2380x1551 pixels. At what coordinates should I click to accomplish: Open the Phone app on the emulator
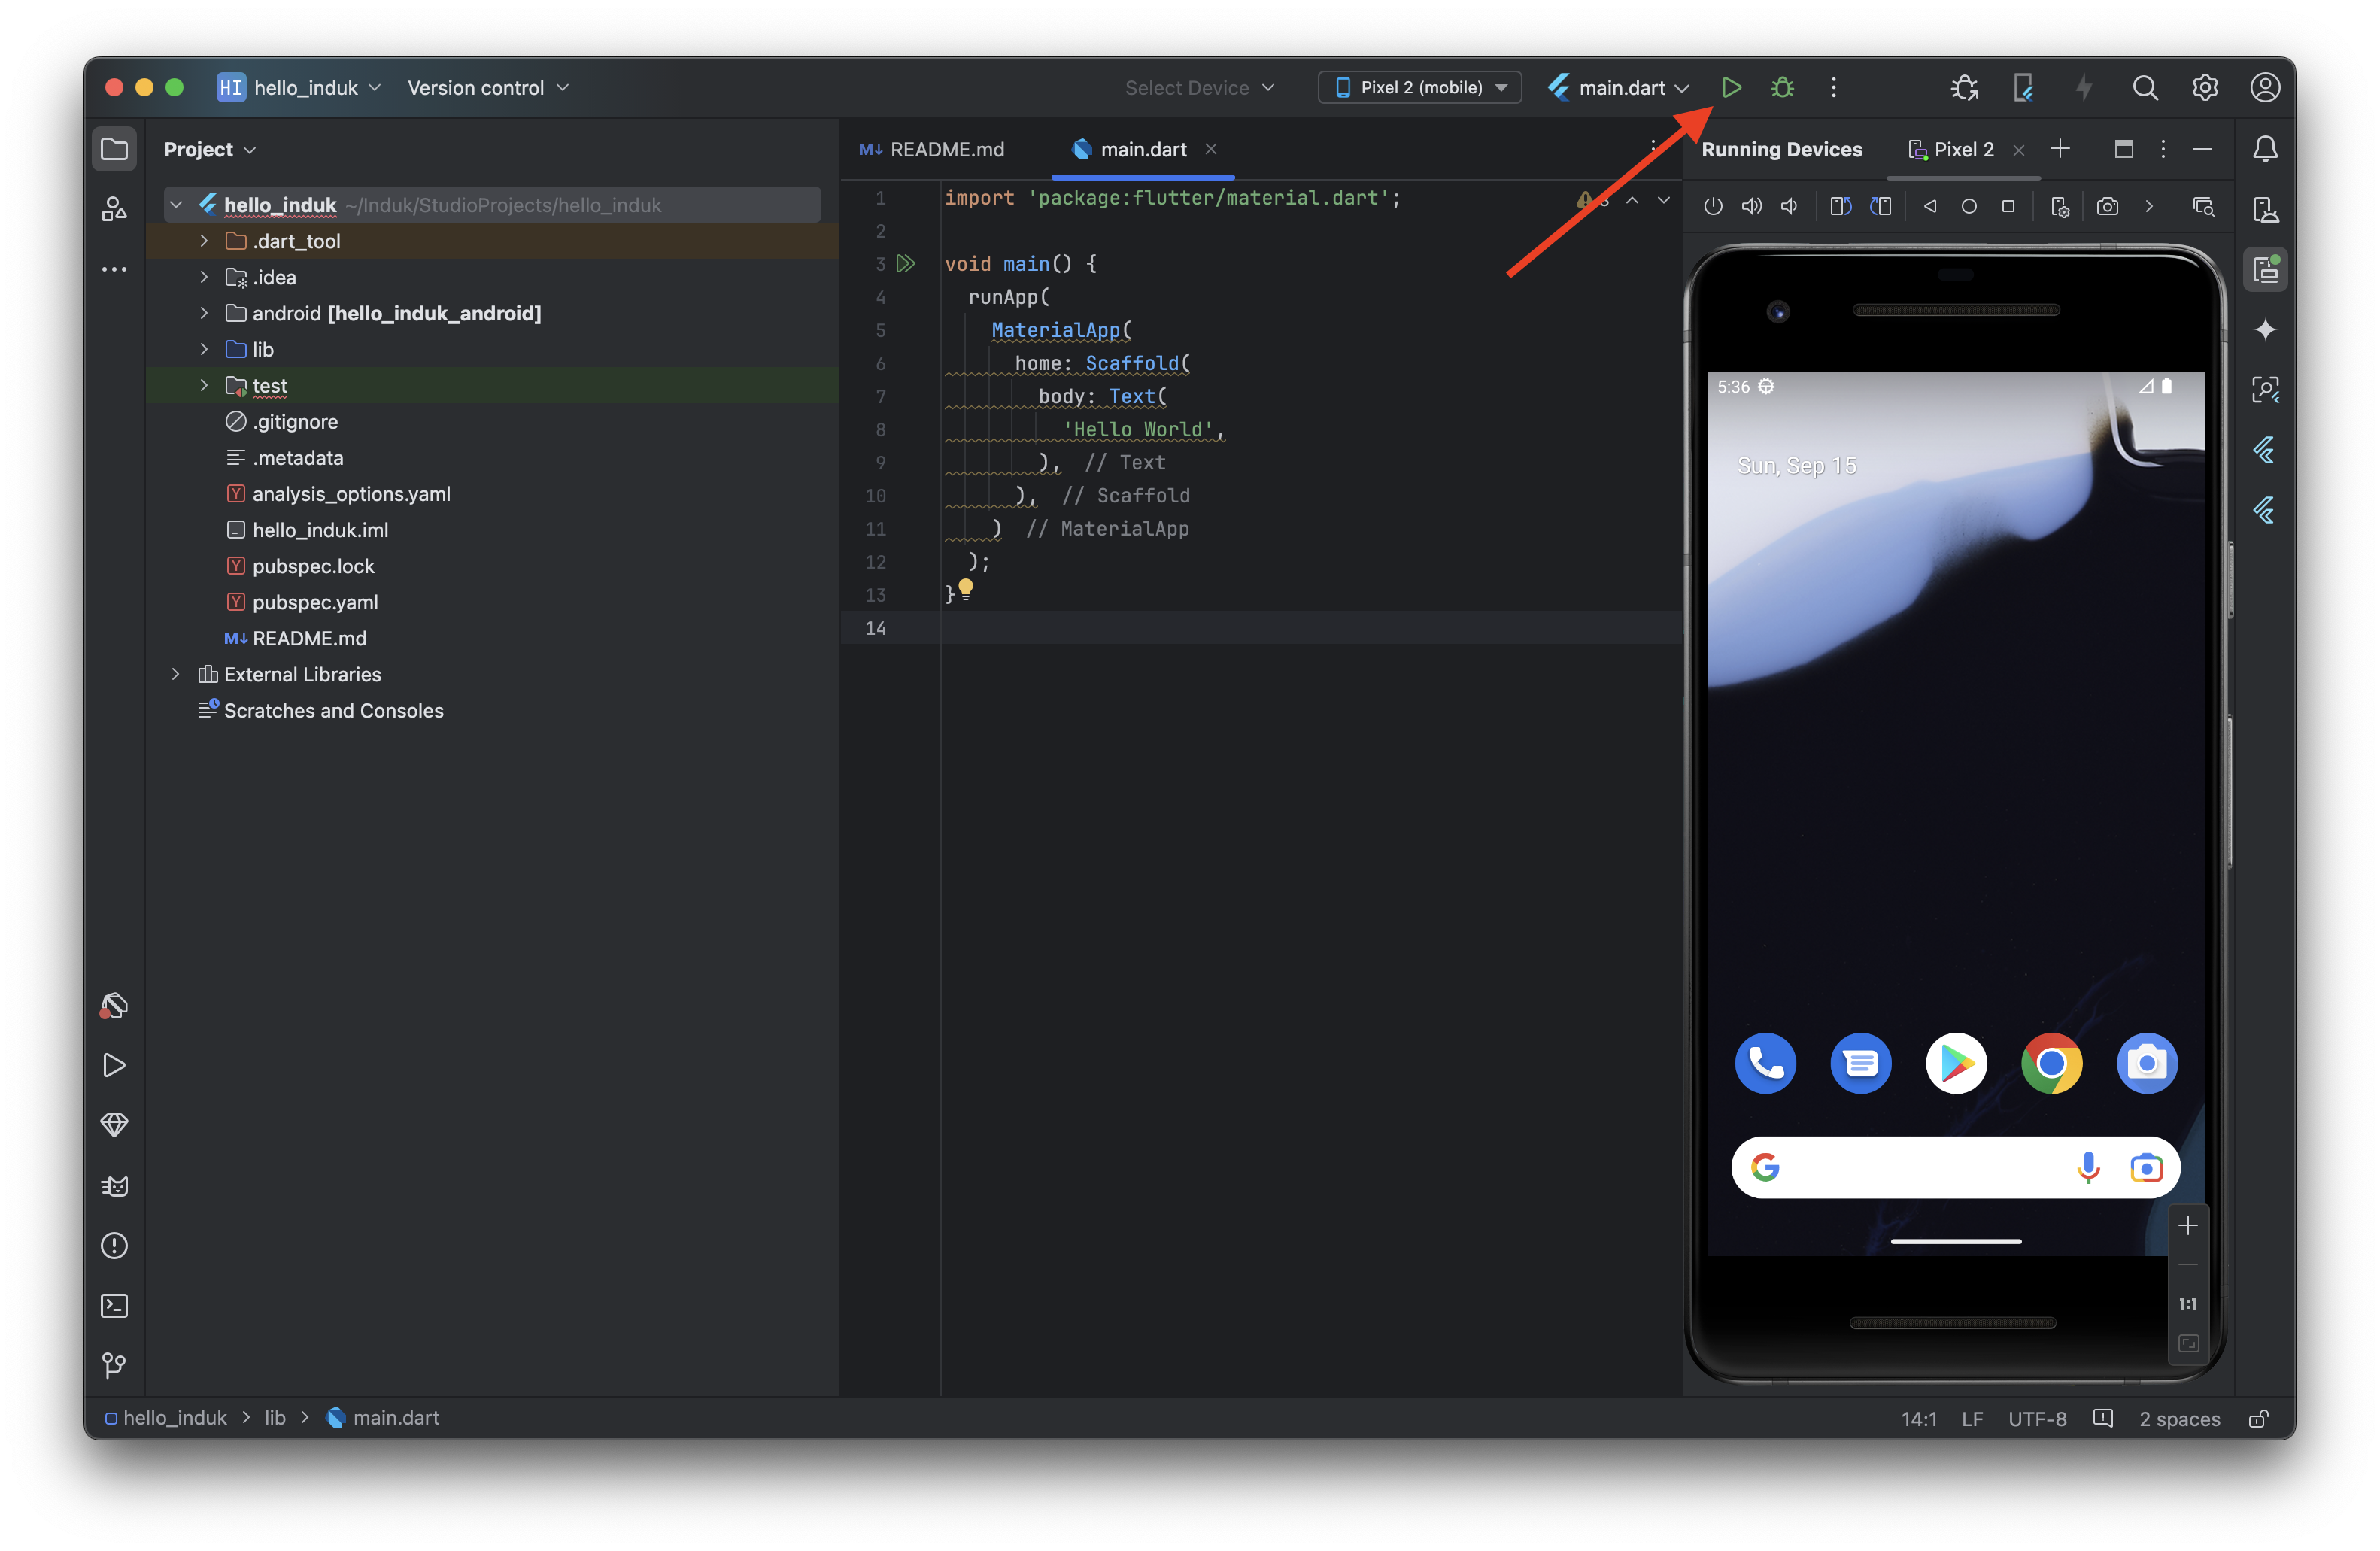1765,1062
